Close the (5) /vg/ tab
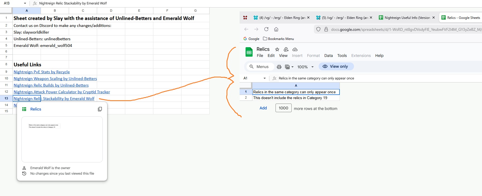 pyautogui.click(x=371, y=17)
